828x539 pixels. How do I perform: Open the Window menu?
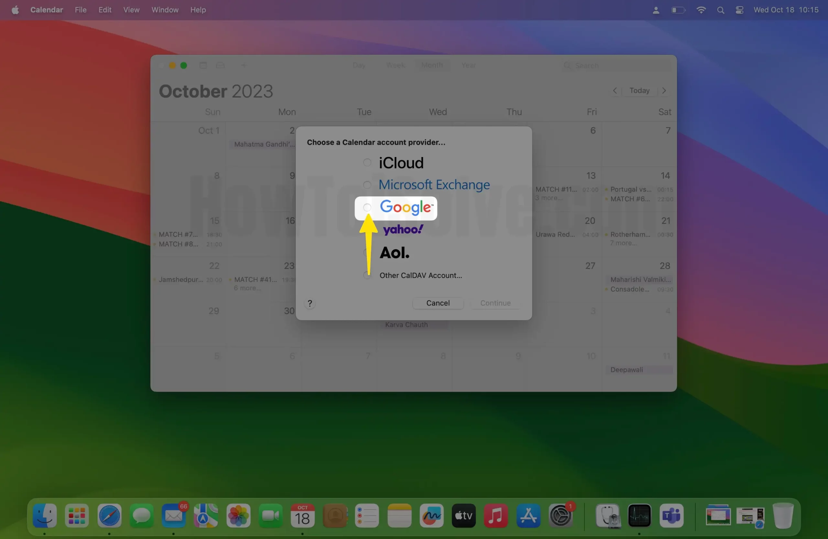click(165, 10)
